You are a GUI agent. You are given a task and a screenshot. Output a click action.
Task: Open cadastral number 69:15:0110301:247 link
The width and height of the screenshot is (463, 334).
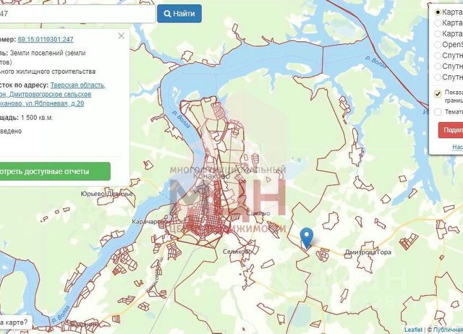(46, 39)
